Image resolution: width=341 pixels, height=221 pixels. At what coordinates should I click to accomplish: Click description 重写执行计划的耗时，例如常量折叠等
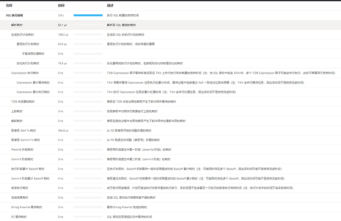(130, 44)
